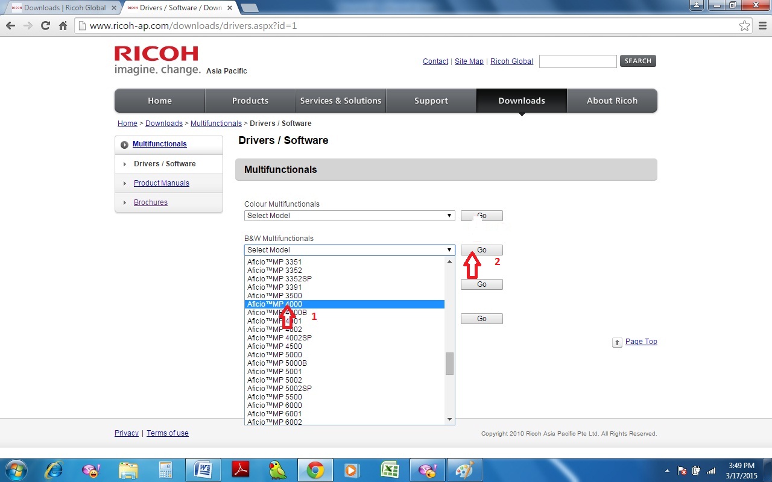
Task: Choose Aficio MP 6001 from the list
Action: pyautogui.click(x=345, y=414)
